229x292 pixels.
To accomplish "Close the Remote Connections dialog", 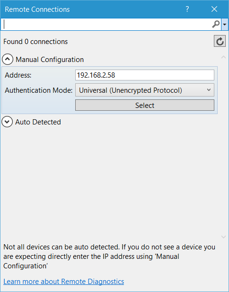I will point(214,9).
